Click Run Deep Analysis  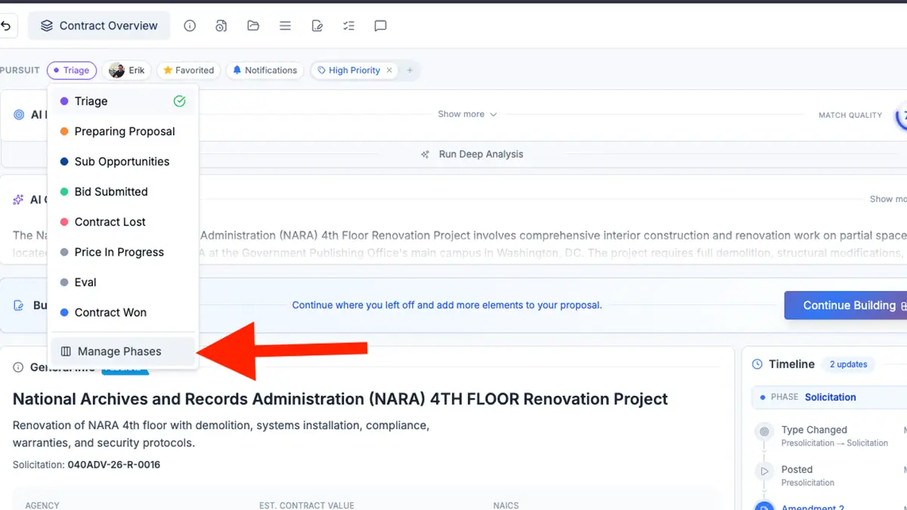481,154
